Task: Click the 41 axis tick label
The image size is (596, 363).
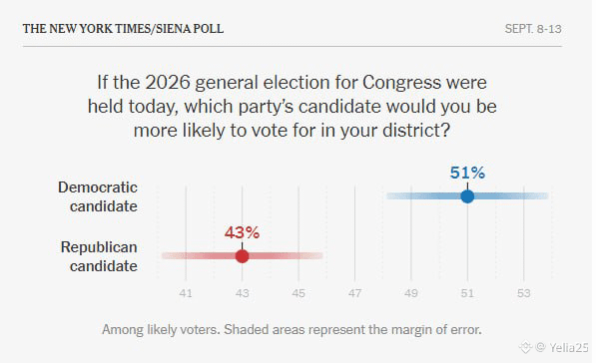Action: pyautogui.click(x=186, y=293)
